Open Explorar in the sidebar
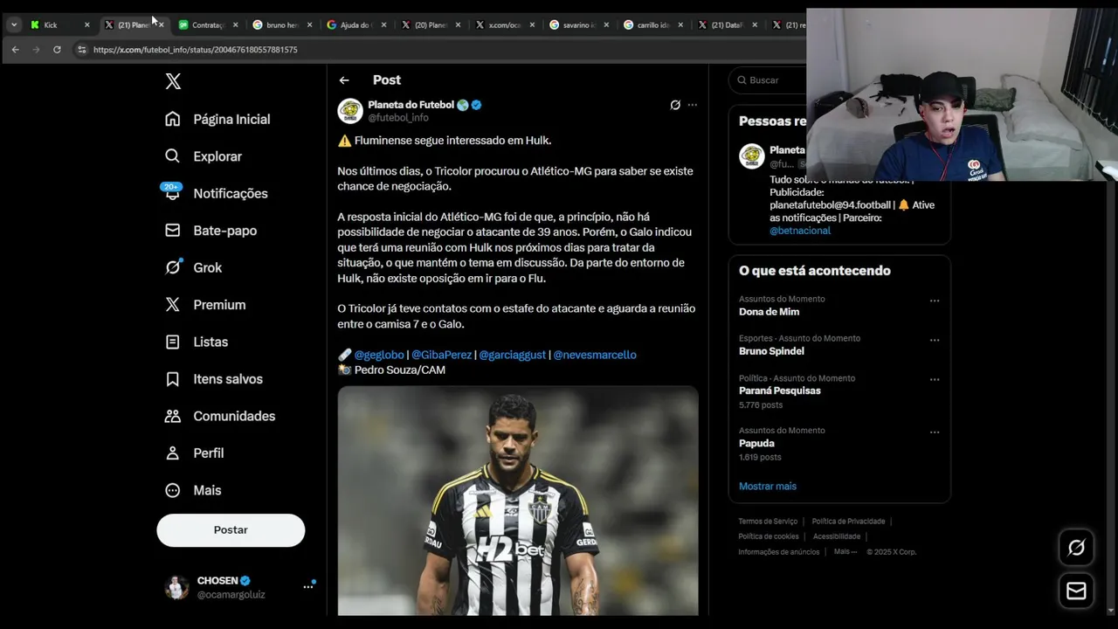 coord(204,156)
